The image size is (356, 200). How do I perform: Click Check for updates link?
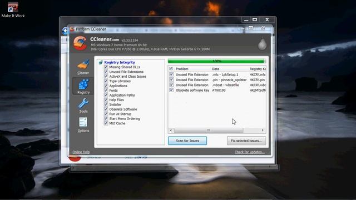coord(249,152)
